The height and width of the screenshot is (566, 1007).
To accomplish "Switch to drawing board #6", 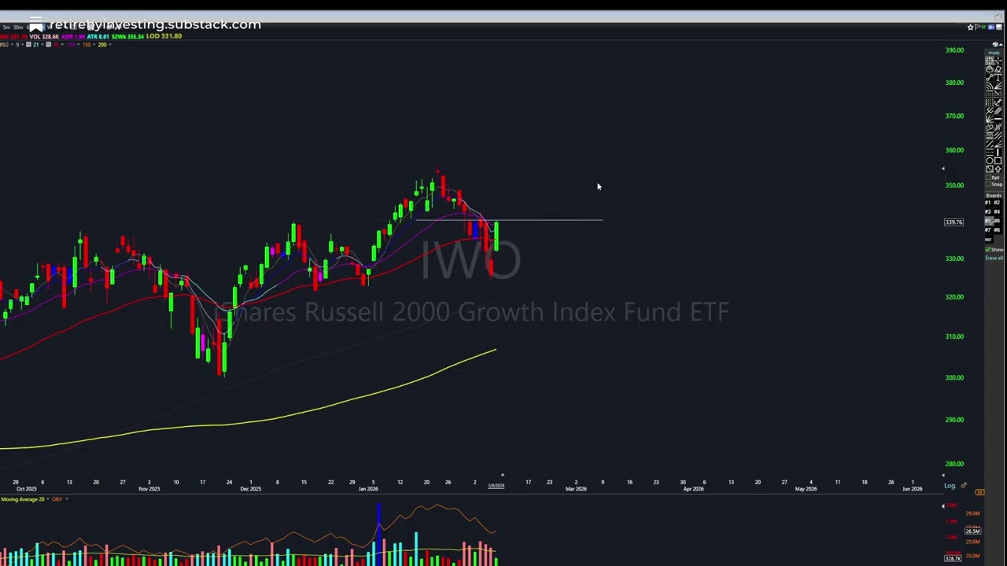I will [998, 221].
